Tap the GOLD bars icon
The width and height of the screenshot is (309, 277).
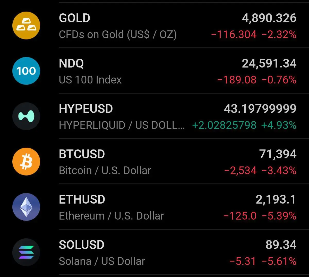pos(26,26)
